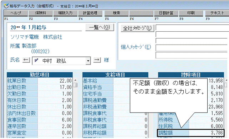Click the 検索 function button
Screen dimensions: 229x139
[117, 13]
